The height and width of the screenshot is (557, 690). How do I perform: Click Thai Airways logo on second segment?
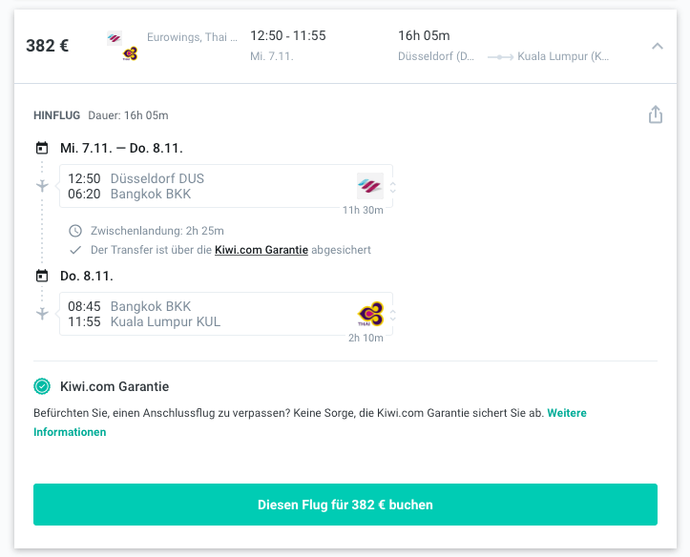coord(370,314)
